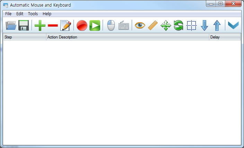Image resolution: width=244 pixels, height=148 pixels.
Task: Remove step using red minus icon
Action: 53,26
